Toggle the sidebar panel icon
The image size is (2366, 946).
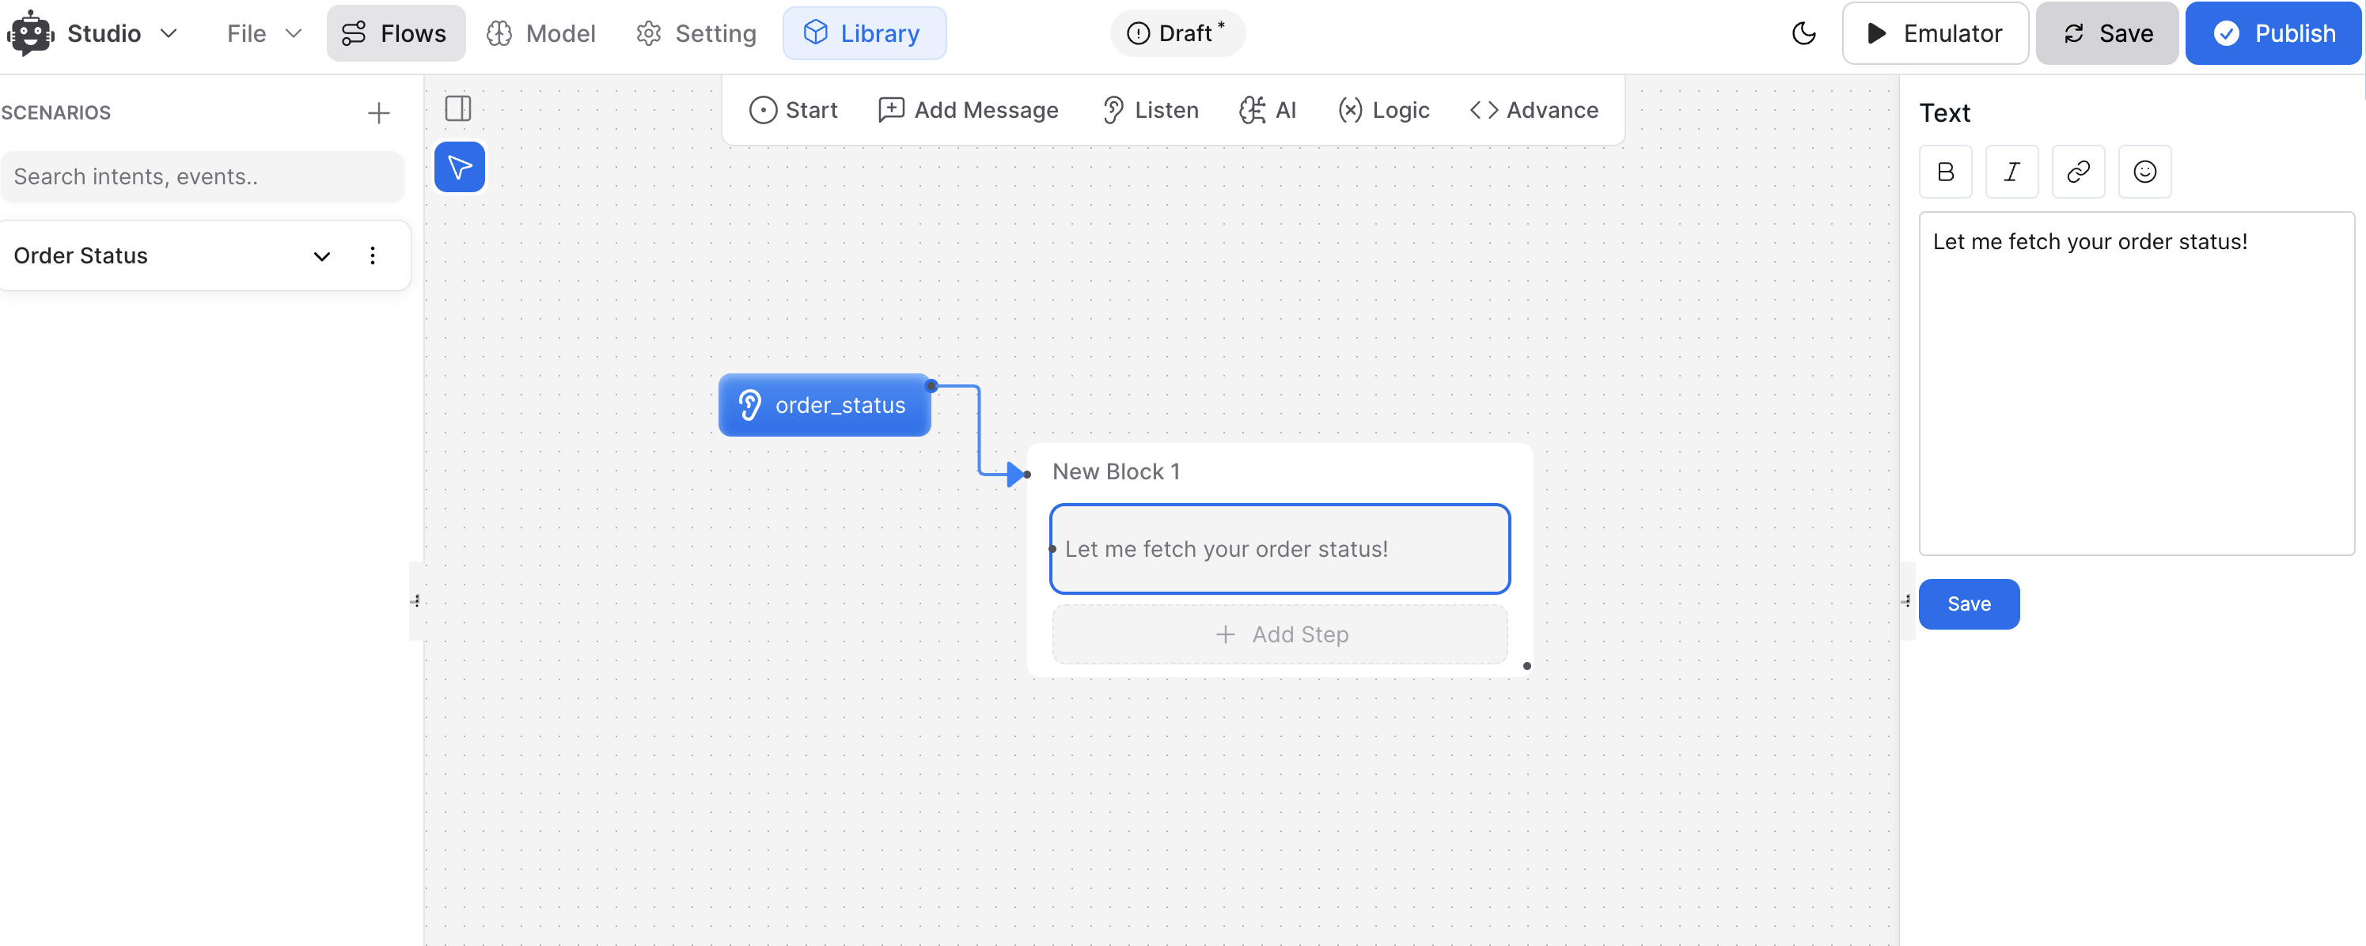coord(458,108)
